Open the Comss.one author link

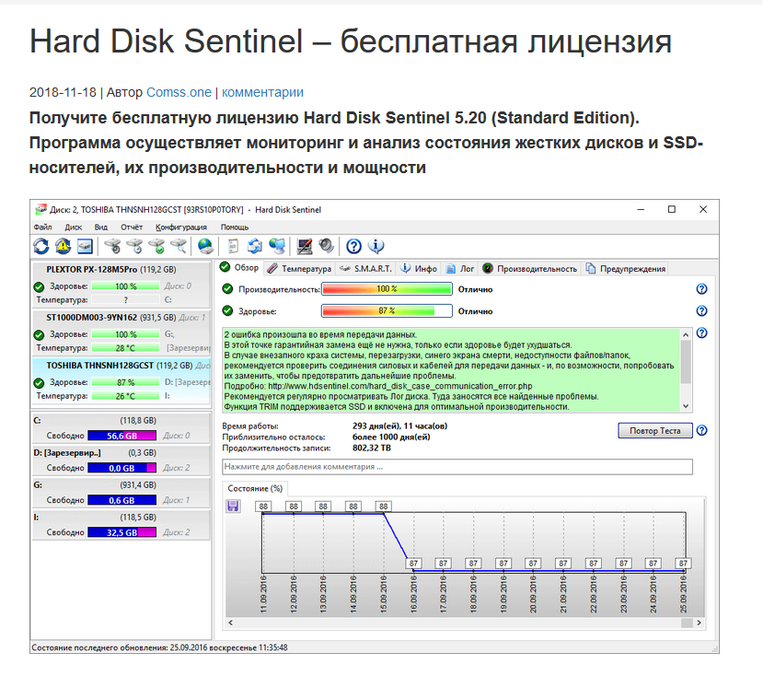[179, 92]
